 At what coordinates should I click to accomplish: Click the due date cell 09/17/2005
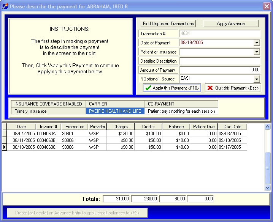(232, 147)
